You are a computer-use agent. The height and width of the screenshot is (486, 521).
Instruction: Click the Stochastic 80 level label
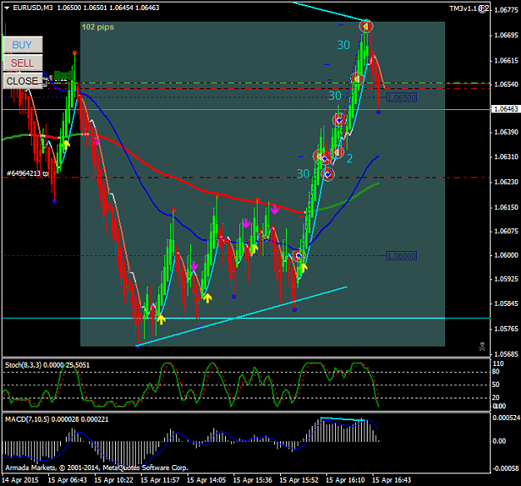pyautogui.click(x=495, y=372)
